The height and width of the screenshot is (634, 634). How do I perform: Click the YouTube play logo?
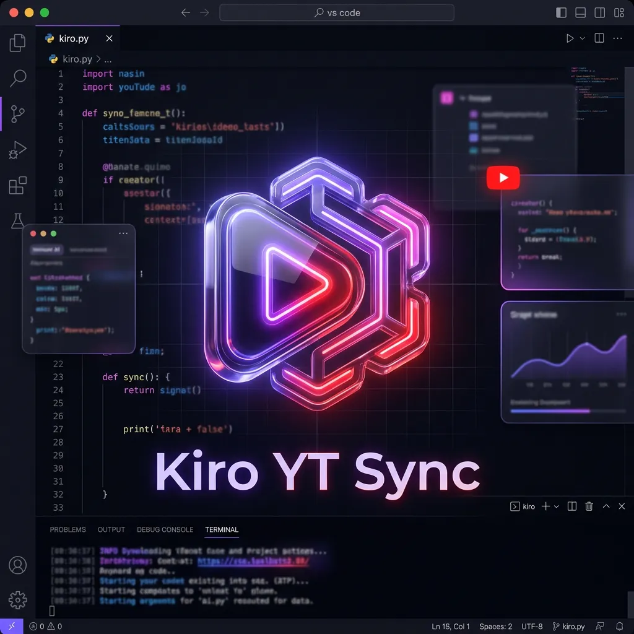tap(503, 178)
